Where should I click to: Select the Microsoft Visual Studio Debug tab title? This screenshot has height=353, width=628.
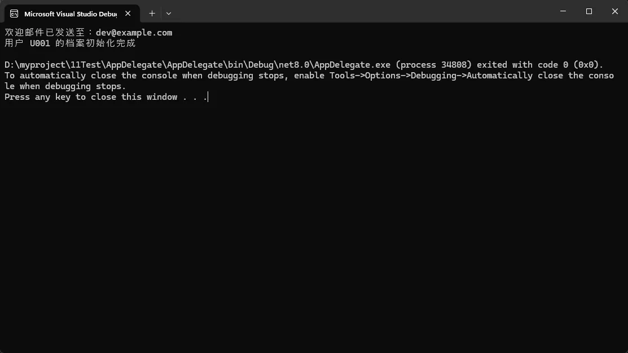click(70, 14)
